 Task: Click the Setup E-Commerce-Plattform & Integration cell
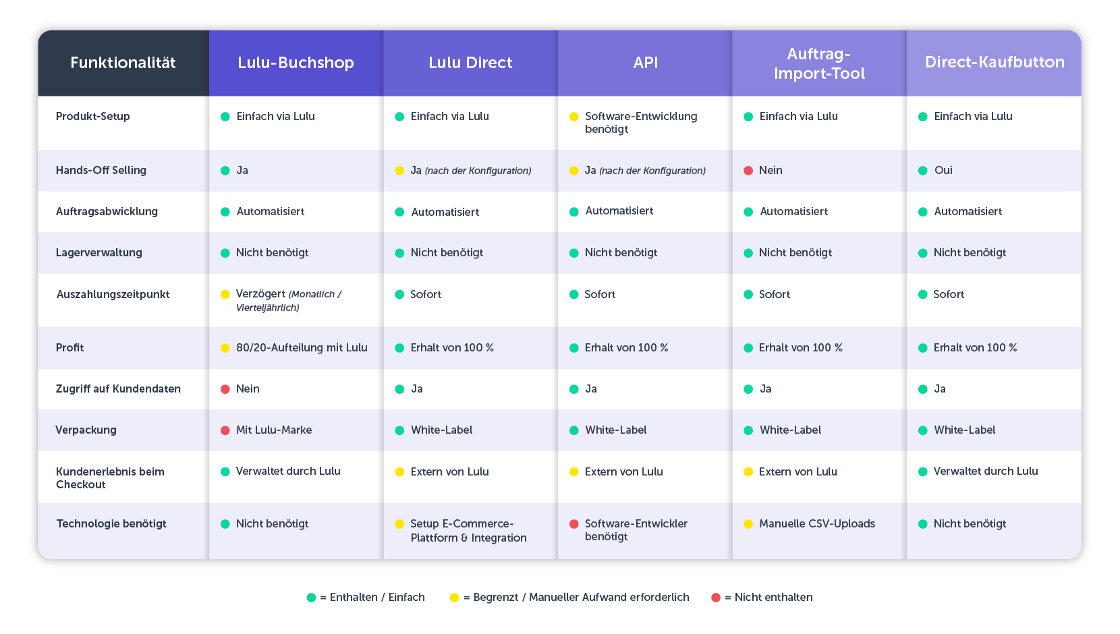pyautogui.click(x=468, y=530)
